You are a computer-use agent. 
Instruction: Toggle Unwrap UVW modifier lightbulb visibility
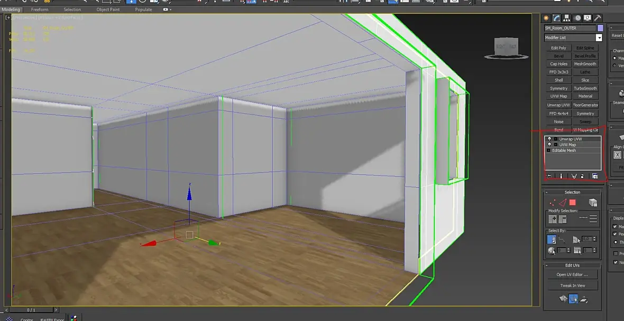[x=549, y=139]
